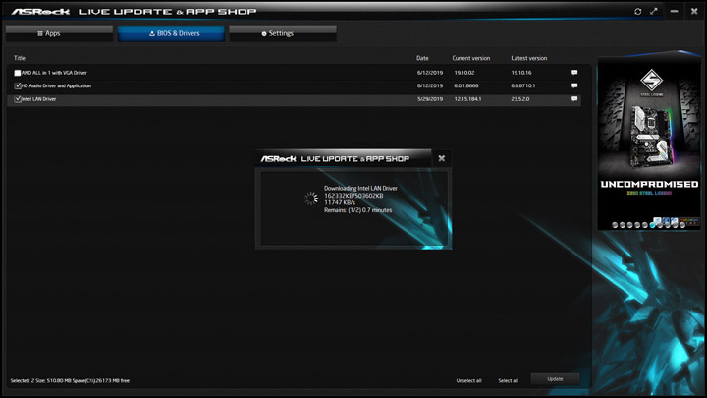Check the AMD ALL in 1 with VGA Driver box
Image resolution: width=707 pixels, height=398 pixels.
(17, 73)
